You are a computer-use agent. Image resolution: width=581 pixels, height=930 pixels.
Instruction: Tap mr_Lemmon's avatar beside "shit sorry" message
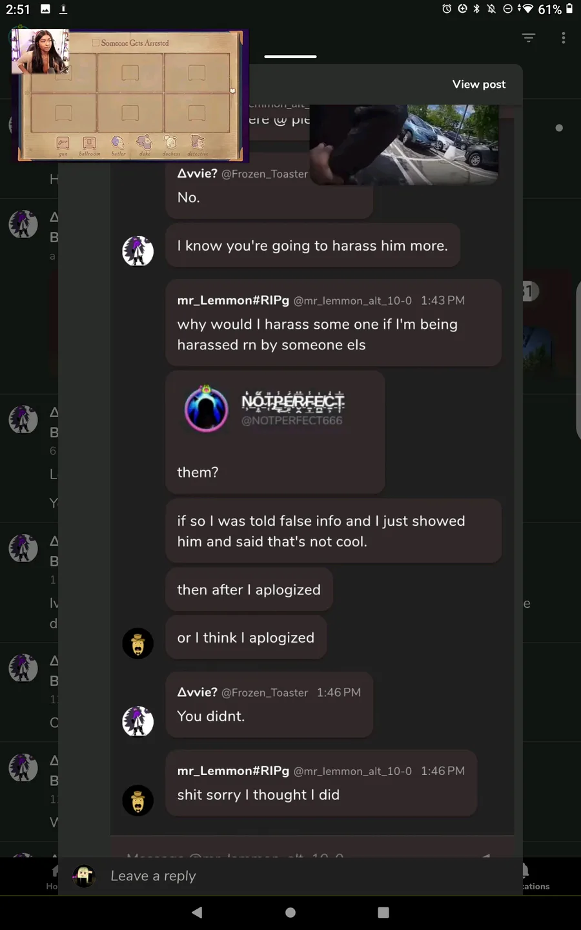(138, 801)
